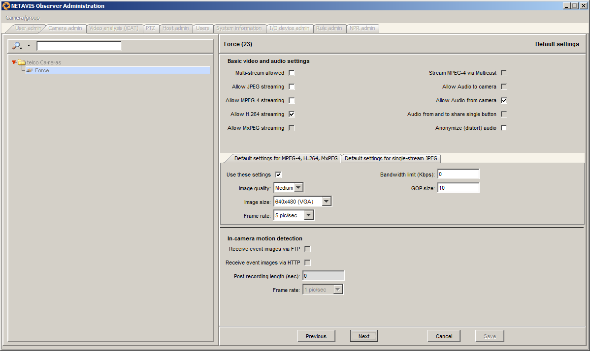Switch to Default settings for single-stream JPEG tab
The height and width of the screenshot is (351, 590).
click(x=391, y=158)
